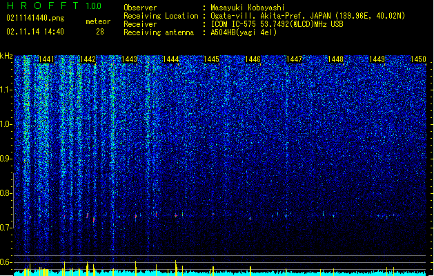The width and height of the screenshot is (434, 276).
Task: Click the HROFFT 1.0.0 title text
Action: 54,6
